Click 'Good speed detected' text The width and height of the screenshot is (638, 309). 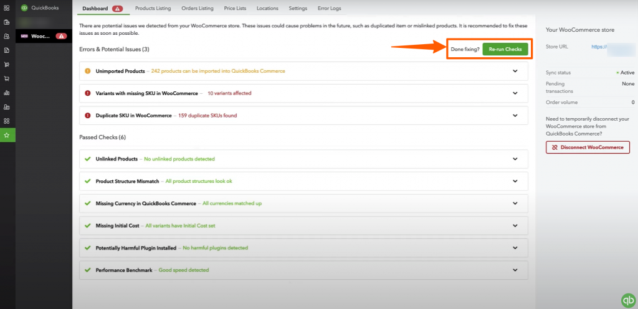[x=184, y=270]
